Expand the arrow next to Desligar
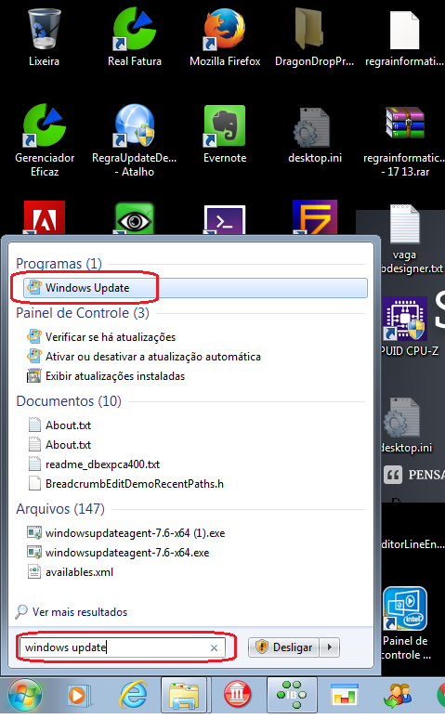The height and width of the screenshot is (719, 445). pos(330,647)
